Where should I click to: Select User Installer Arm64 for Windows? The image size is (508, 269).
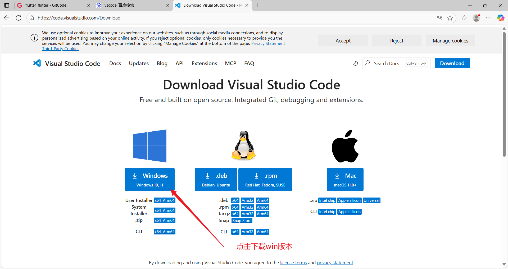point(169,200)
